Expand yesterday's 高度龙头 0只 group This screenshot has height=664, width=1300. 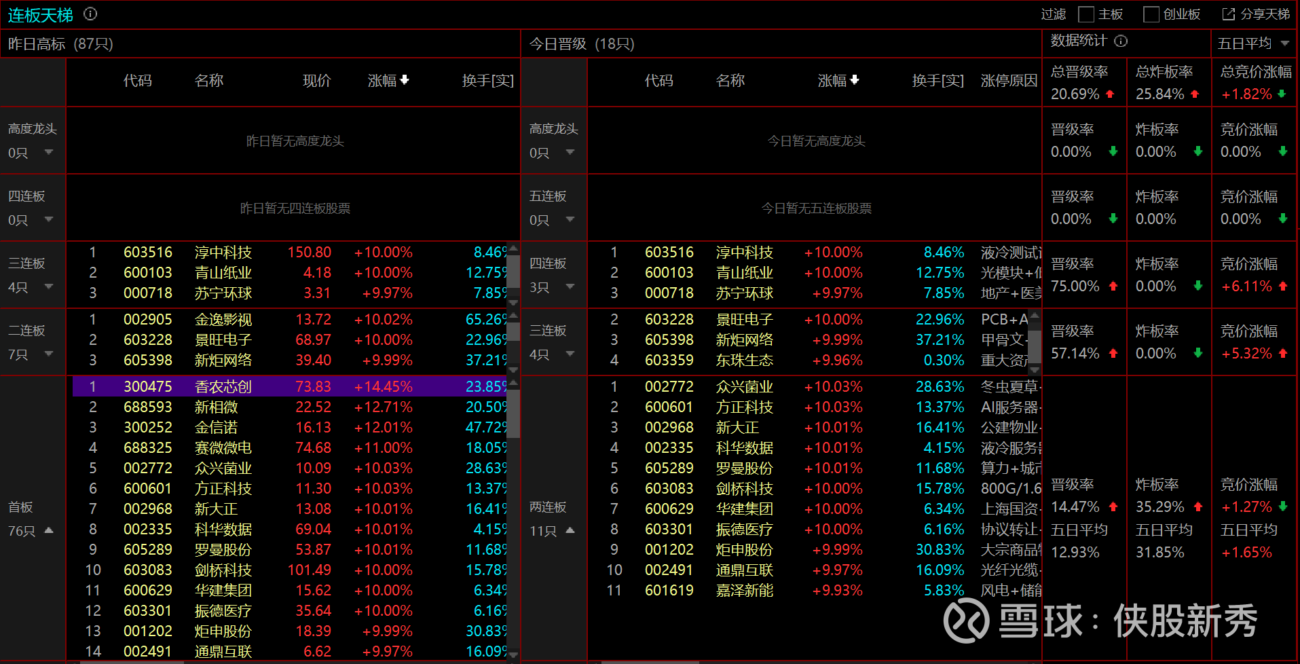point(49,152)
